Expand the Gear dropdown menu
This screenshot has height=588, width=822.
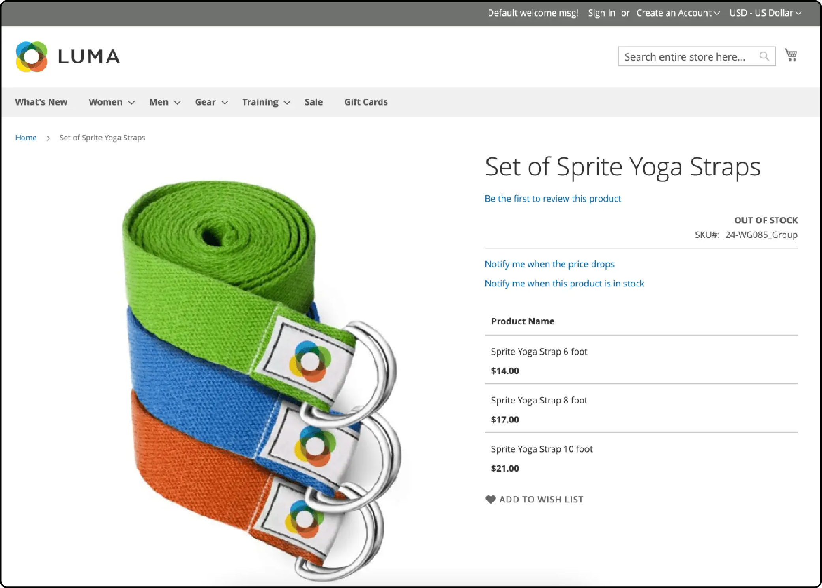click(x=211, y=102)
